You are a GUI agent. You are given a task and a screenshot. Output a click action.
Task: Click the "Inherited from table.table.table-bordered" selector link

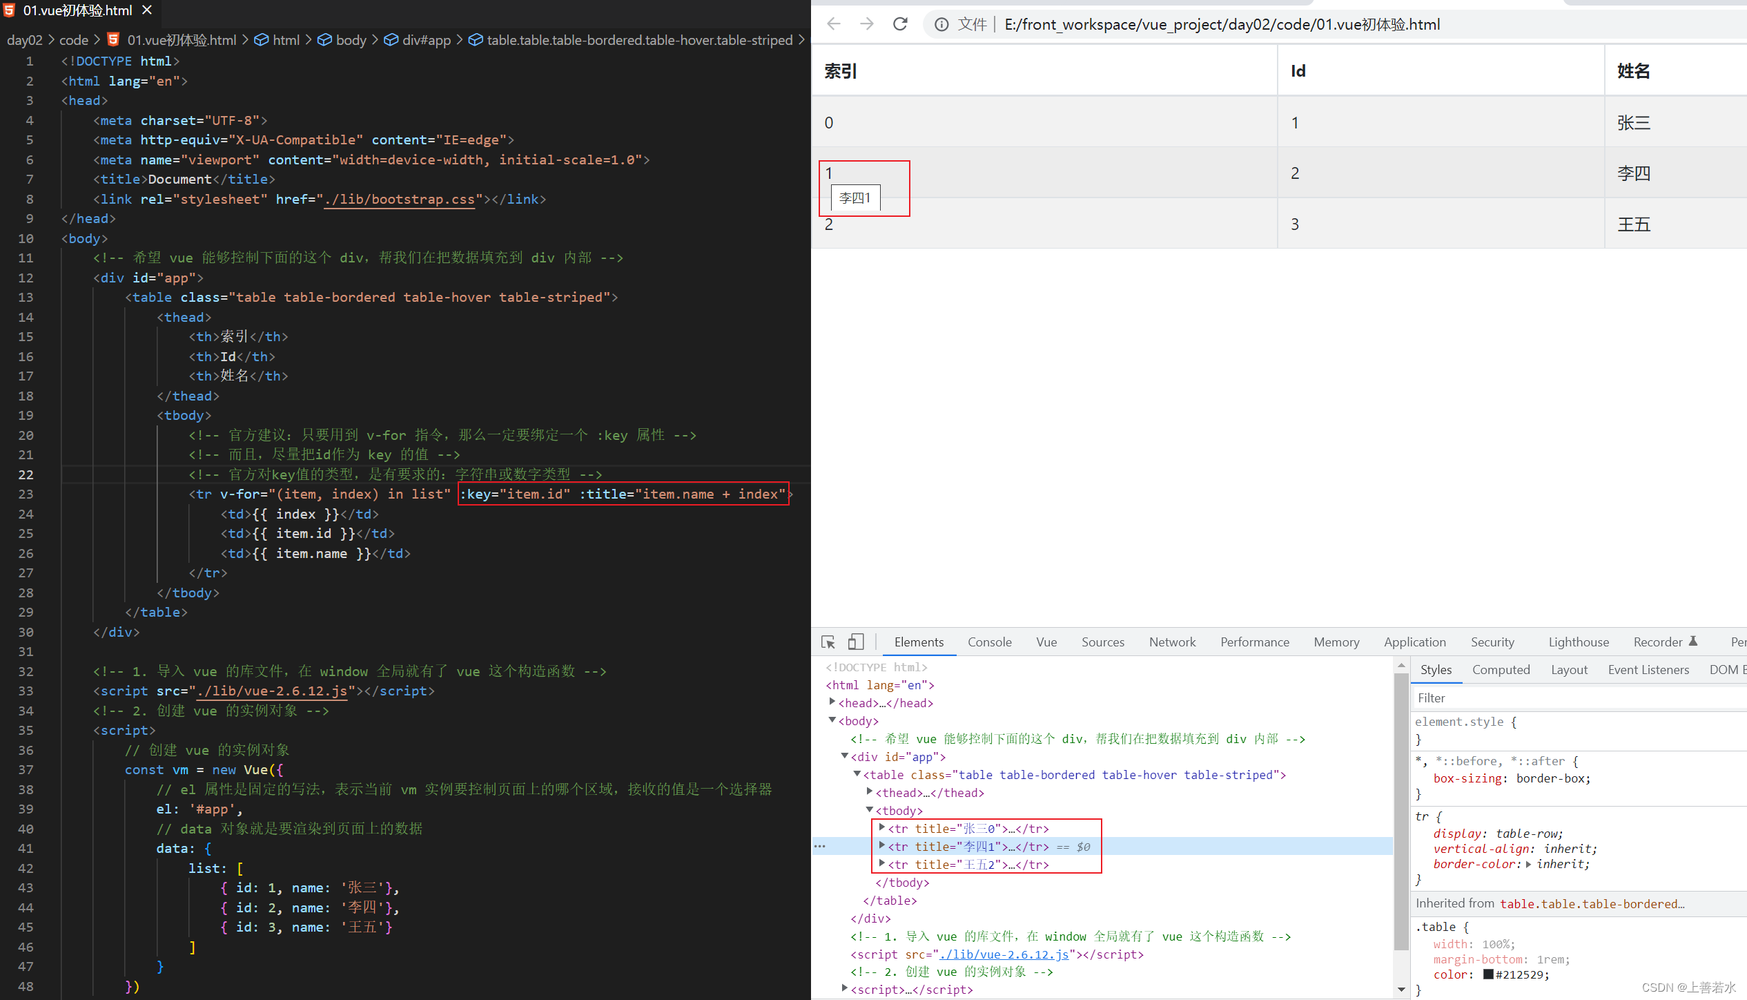(1592, 904)
